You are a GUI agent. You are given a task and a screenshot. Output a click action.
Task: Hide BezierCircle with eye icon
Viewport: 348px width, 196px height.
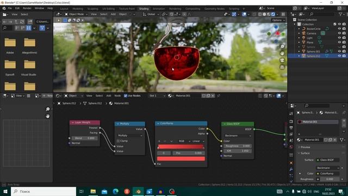point(339,29)
